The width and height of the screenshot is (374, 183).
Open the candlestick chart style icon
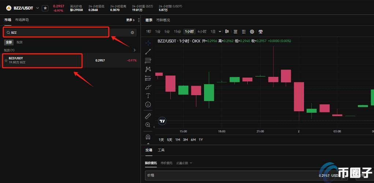click(227, 31)
